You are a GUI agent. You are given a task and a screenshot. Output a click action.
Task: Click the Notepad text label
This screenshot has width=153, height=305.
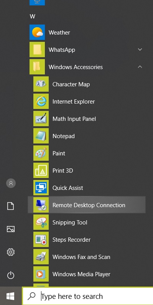pos(64,136)
